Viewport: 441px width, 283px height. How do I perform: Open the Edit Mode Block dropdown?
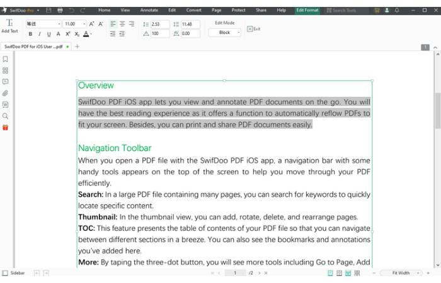tap(225, 33)
